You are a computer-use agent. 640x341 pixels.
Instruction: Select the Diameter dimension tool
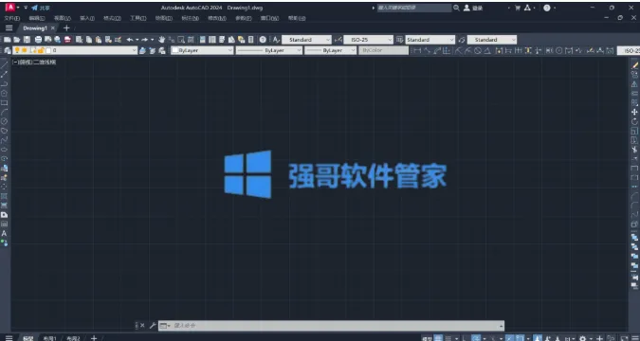478,50
